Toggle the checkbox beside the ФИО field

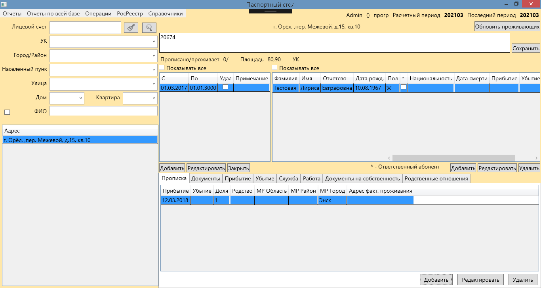[x=7, y=112]
